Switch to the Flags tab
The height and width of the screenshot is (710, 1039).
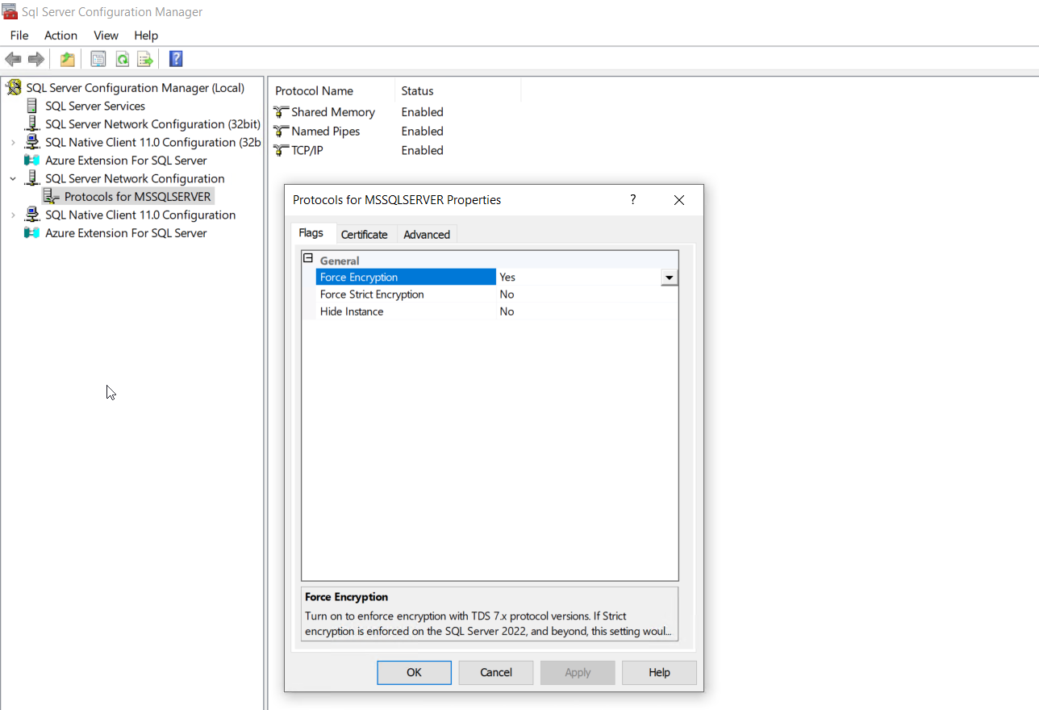point(311,233)
